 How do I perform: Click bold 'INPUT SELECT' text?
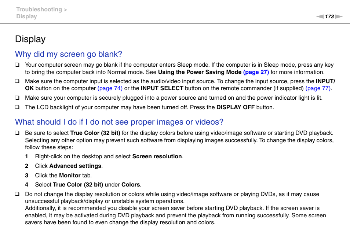(162, 88)
